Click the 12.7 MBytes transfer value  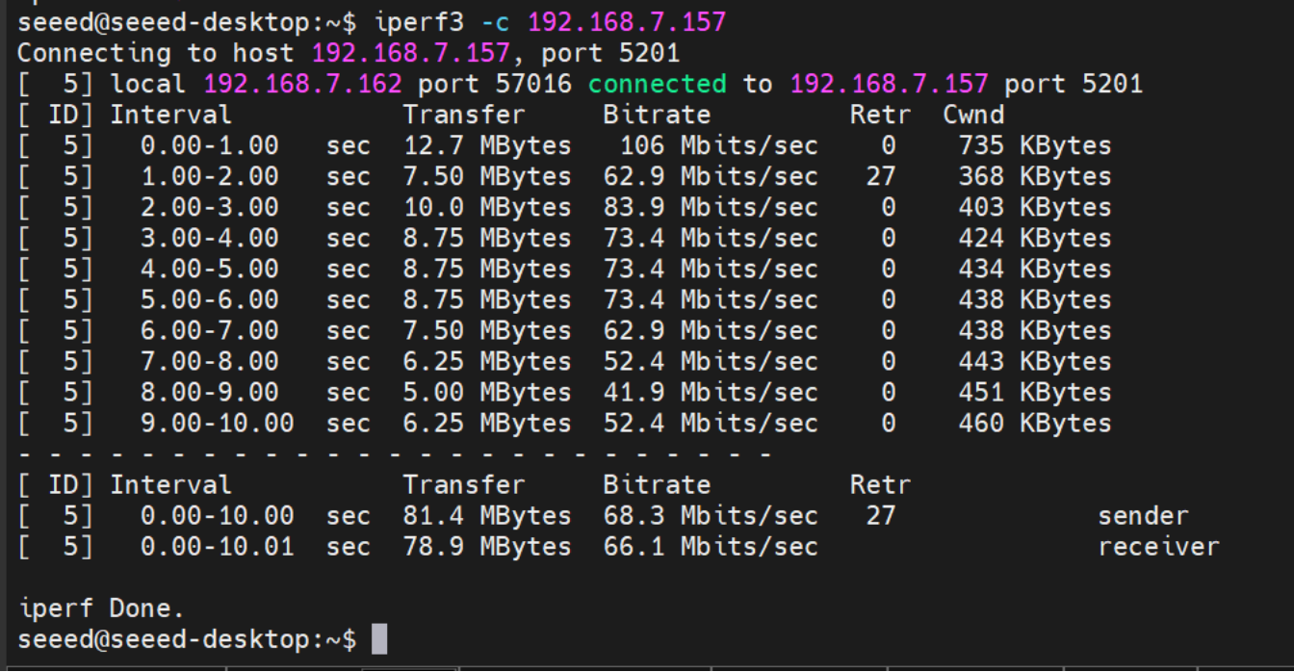pyautogui.click(x=486, y=145)
